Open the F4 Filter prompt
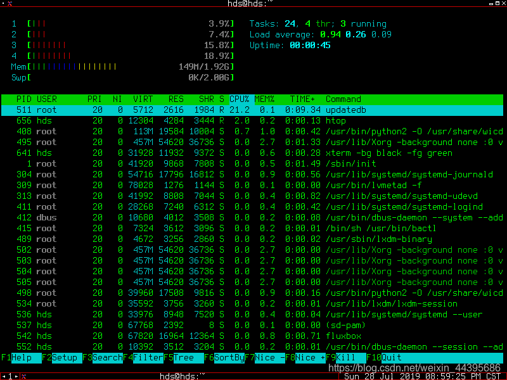The width and height of the screenshot is (507, 380). (x=143, y=358)
